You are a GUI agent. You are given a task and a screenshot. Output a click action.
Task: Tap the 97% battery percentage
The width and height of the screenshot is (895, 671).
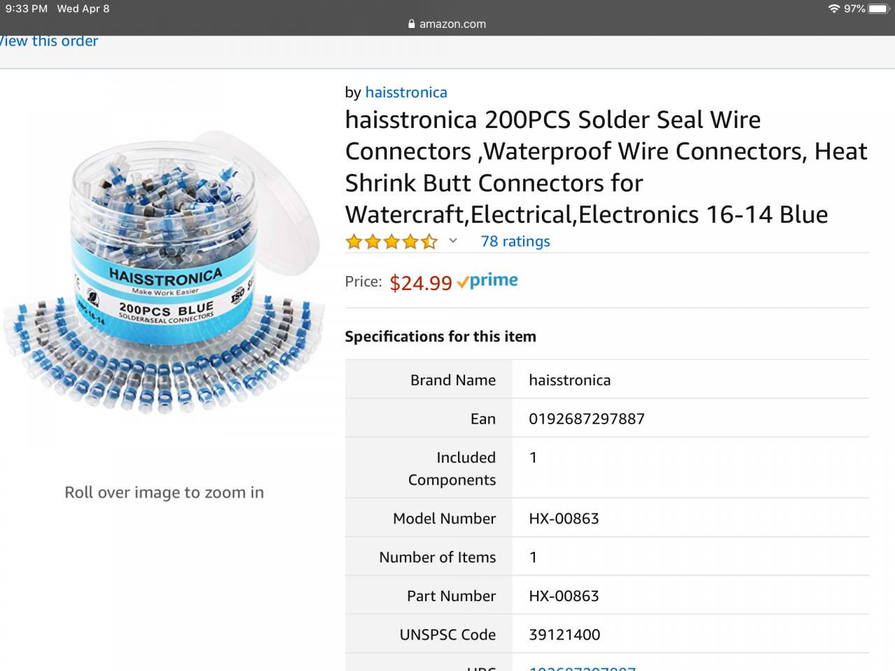854,8
